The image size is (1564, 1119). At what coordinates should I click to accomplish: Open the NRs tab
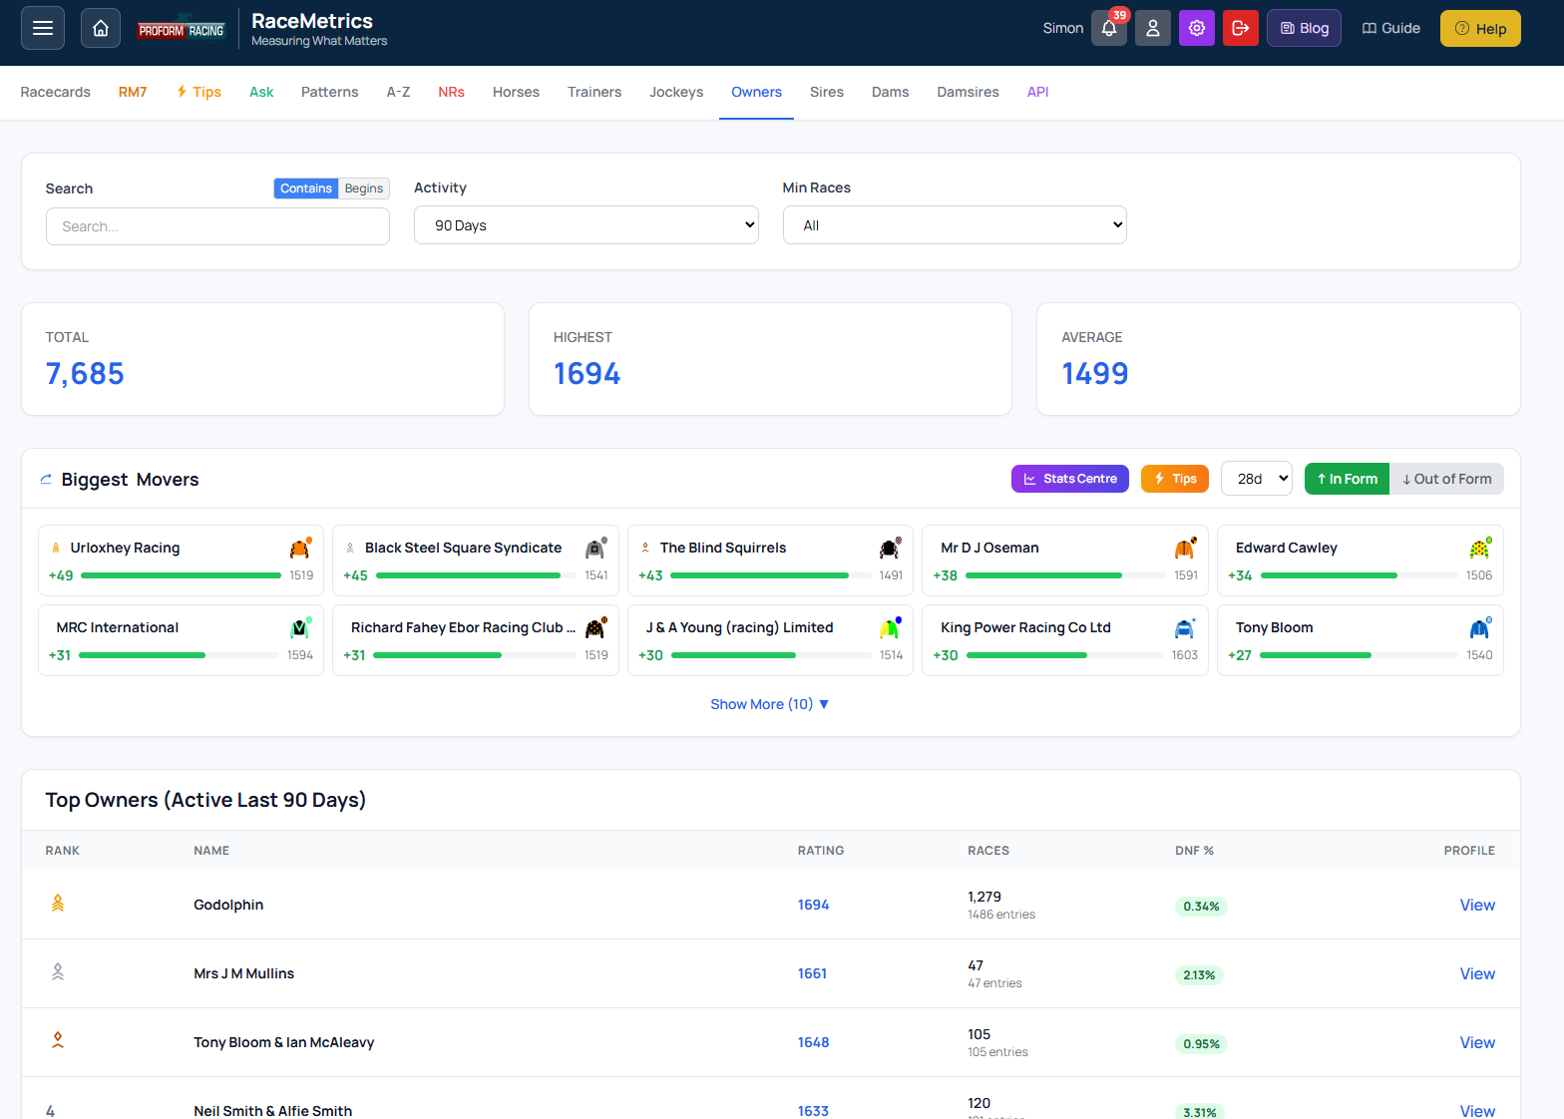451,92
